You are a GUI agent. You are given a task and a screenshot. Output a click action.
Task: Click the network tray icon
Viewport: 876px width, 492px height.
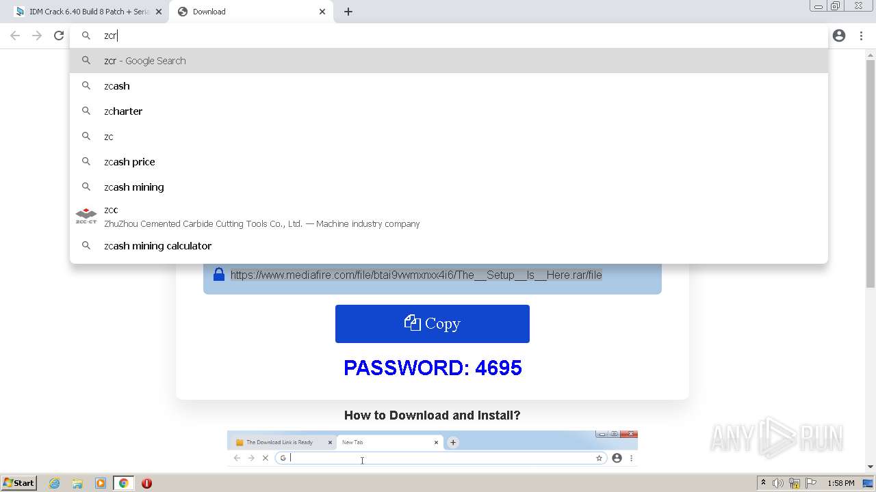click(x=795, y=483)
